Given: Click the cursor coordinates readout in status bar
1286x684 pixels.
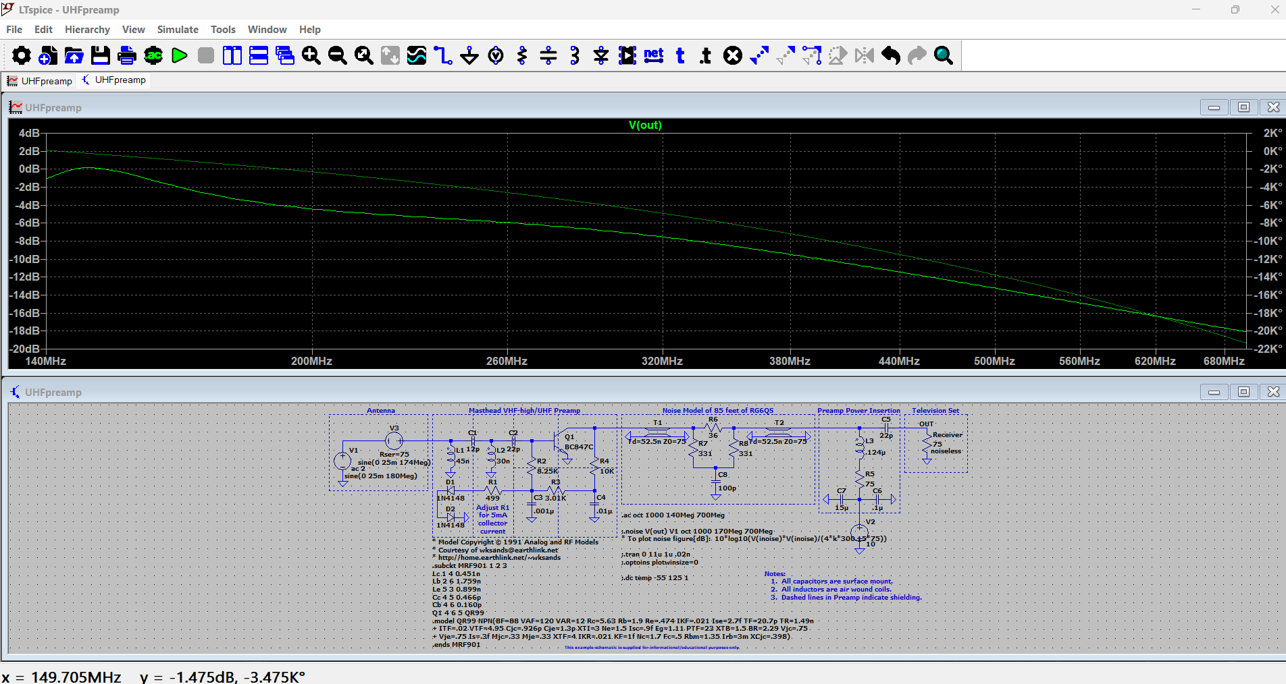Looking at the screenshot, I should point(154,677).
